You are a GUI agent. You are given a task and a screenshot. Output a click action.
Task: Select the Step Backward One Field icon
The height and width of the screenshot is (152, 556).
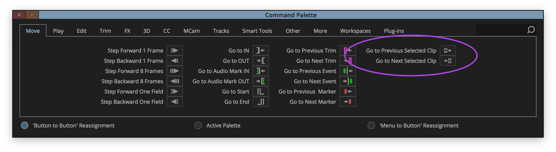[175, 102]
